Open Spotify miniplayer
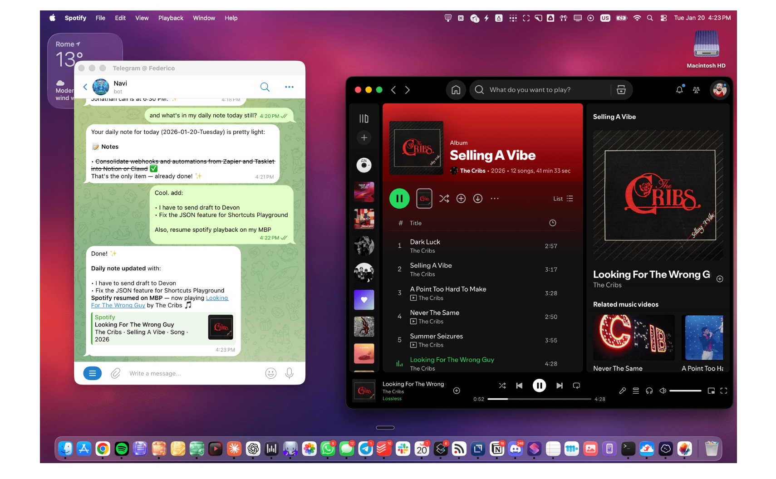This screenshot has width=776, height=479. 711,391
